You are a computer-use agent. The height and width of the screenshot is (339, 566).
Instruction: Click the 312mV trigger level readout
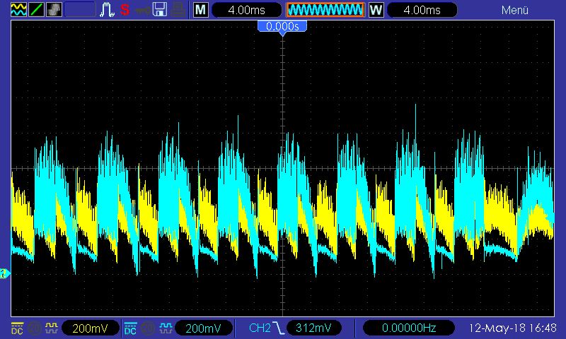[313, 328]
